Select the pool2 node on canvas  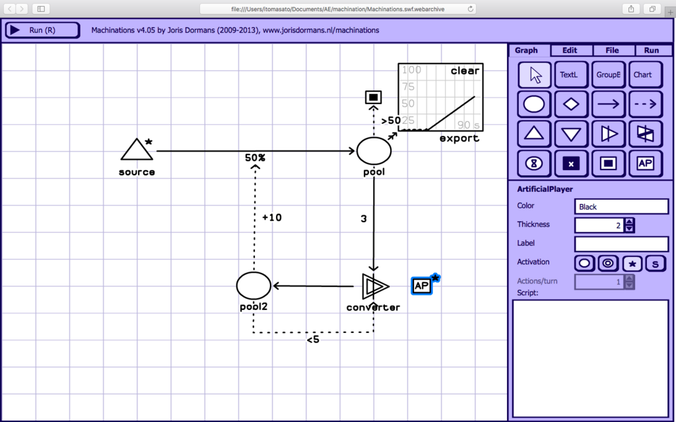click(x=253, y=286)
